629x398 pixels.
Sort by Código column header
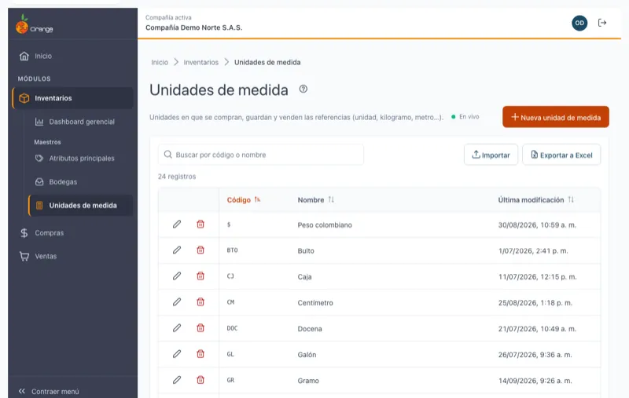(244, 200)
